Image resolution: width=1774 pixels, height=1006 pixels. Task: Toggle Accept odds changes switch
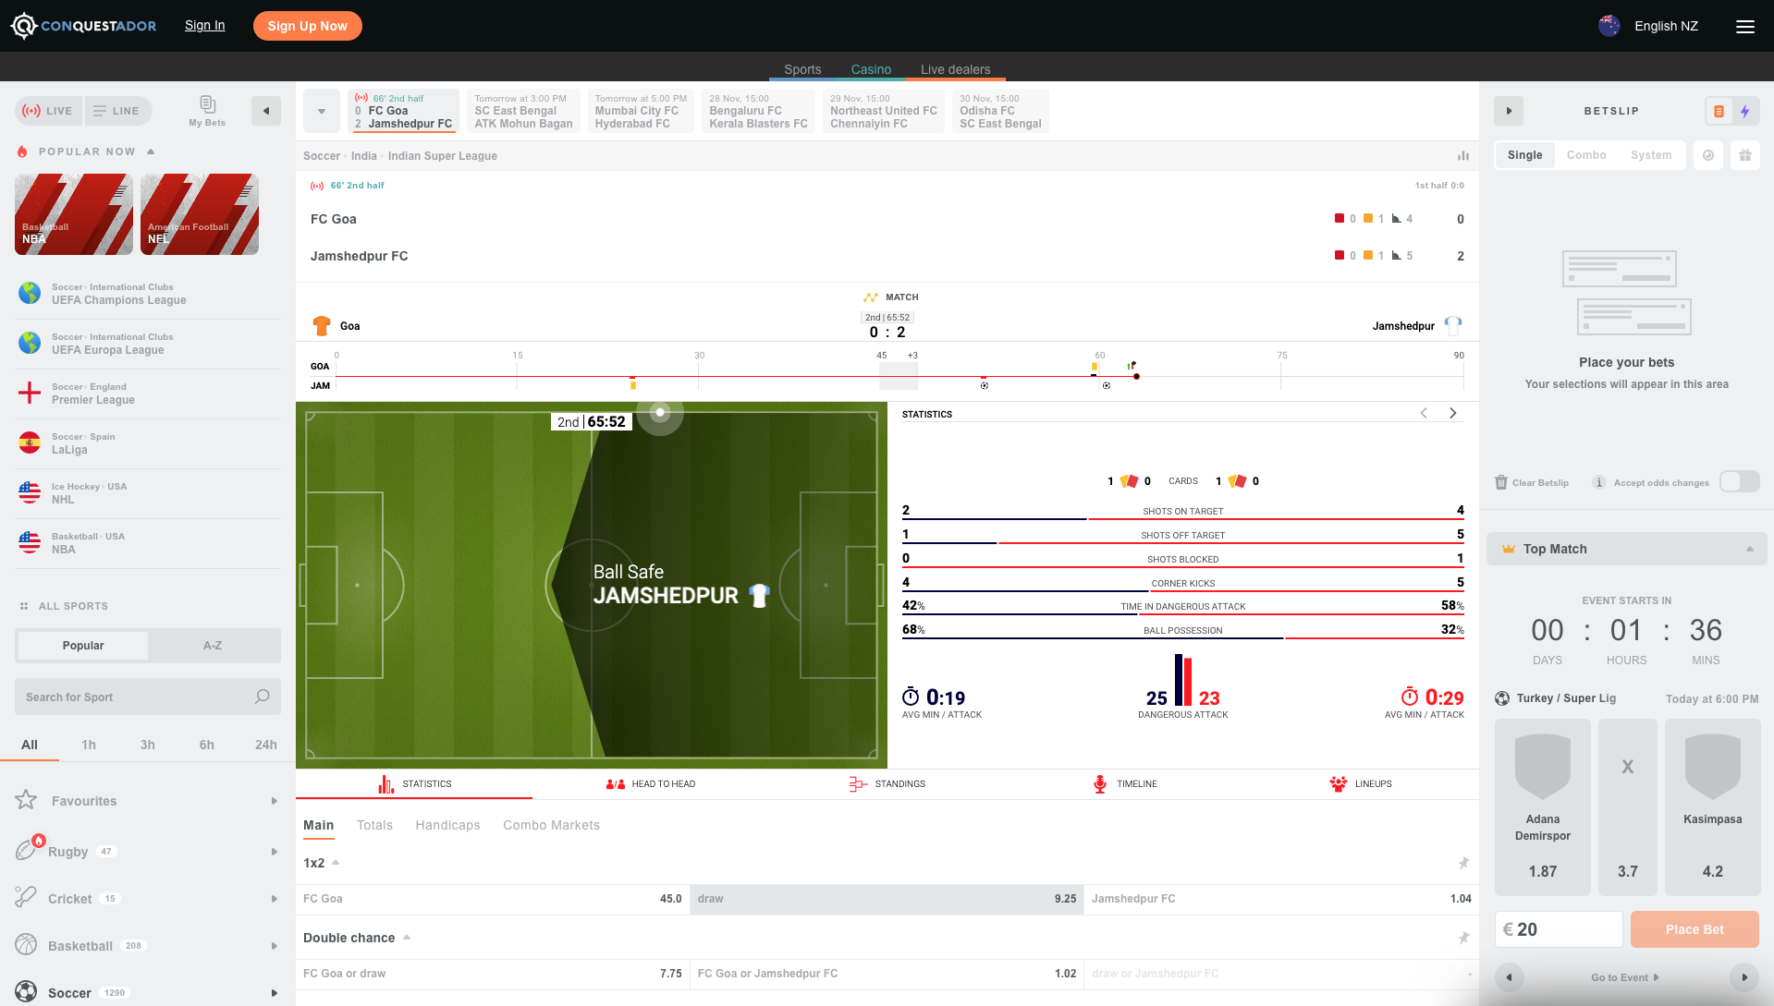point(1739,481)
